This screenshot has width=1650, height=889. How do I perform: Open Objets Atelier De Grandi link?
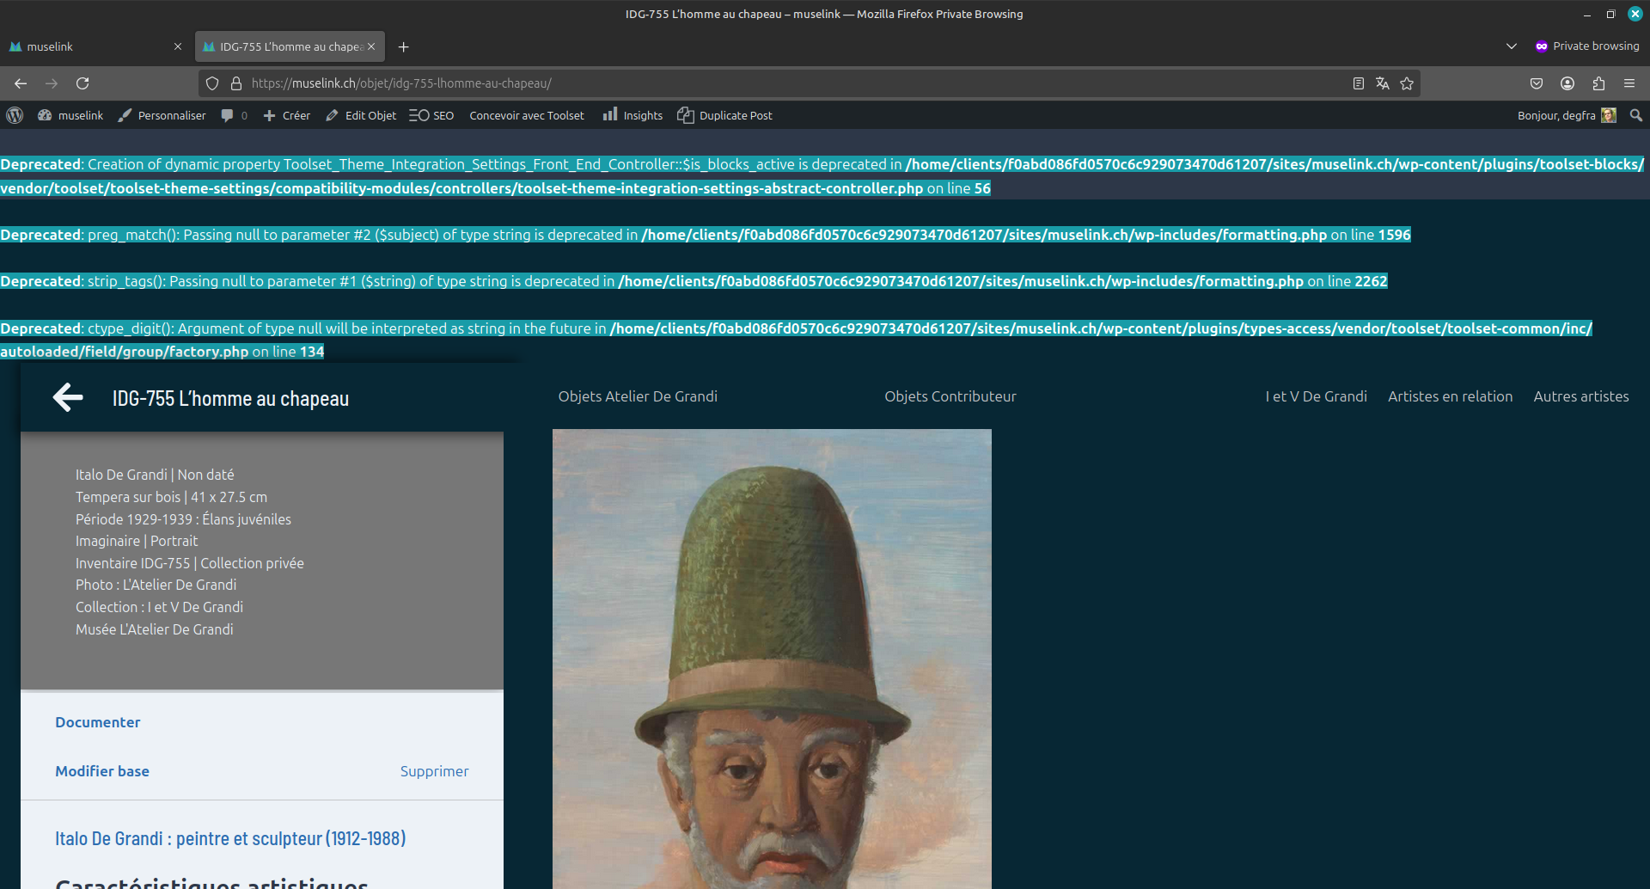click(x=638, y=396)
